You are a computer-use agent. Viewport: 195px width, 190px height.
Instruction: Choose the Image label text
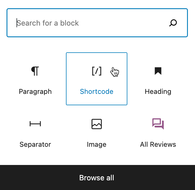[97, 144]
